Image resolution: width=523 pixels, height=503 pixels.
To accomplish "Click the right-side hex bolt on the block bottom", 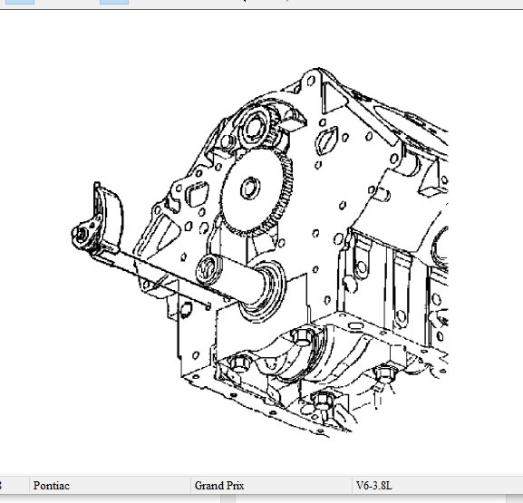I will 384,374.
